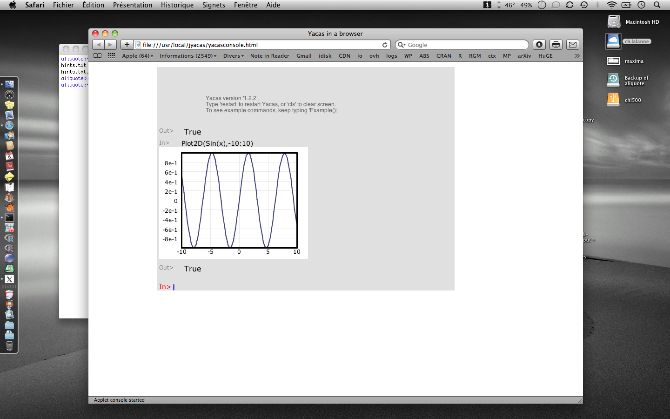The height and width of the screenshot is (419, 670).
Task: Open the Historique menu
Action: (177, 5)
